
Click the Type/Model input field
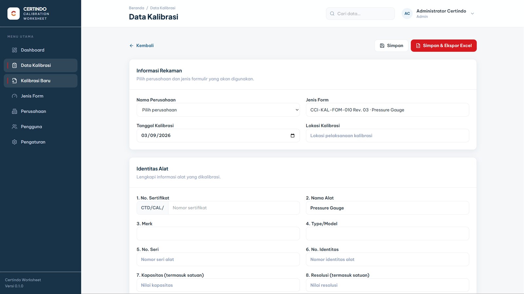tap(387, 234)
